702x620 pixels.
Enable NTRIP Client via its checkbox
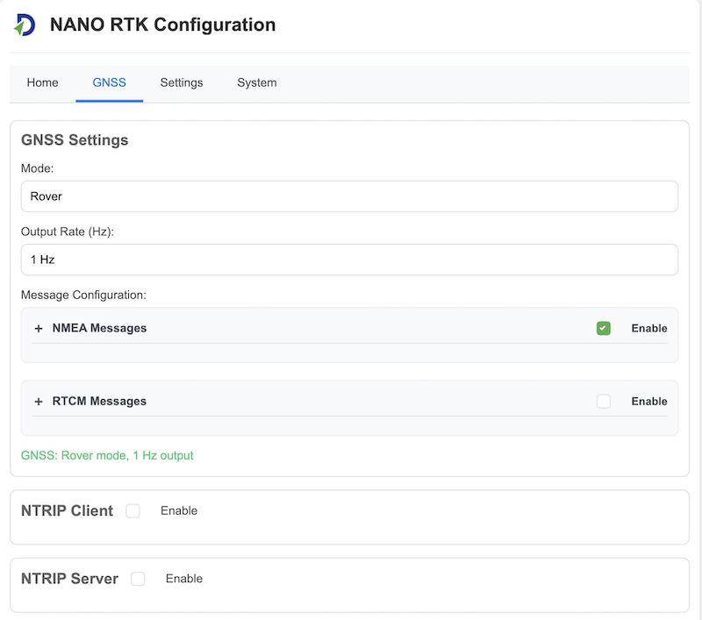133,510
